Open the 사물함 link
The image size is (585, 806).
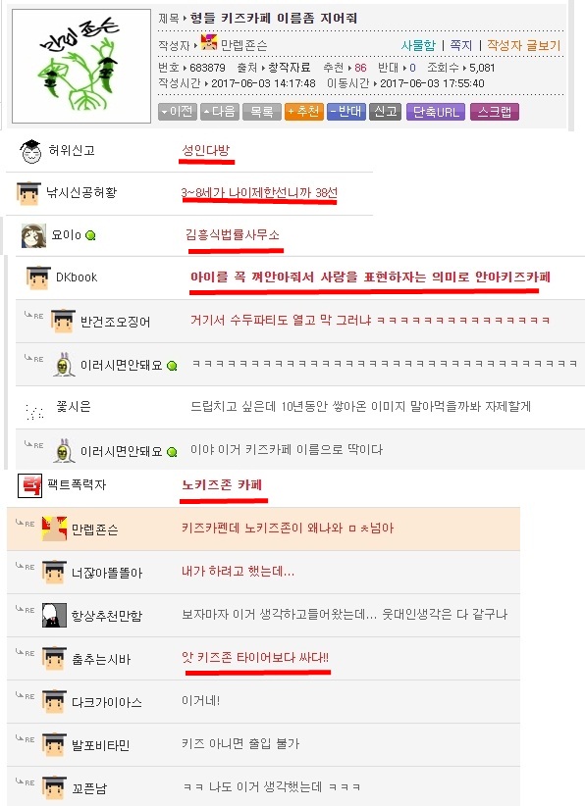(x=418, y=45)
